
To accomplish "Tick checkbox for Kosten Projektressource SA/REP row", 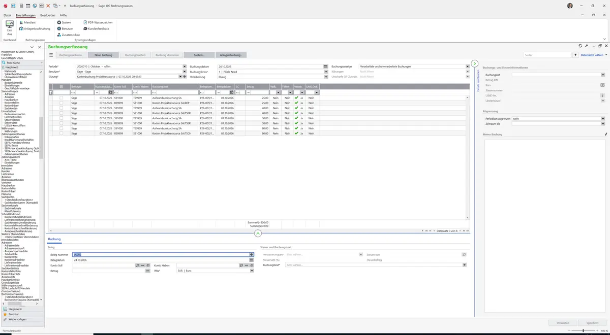I will (62, 103).
